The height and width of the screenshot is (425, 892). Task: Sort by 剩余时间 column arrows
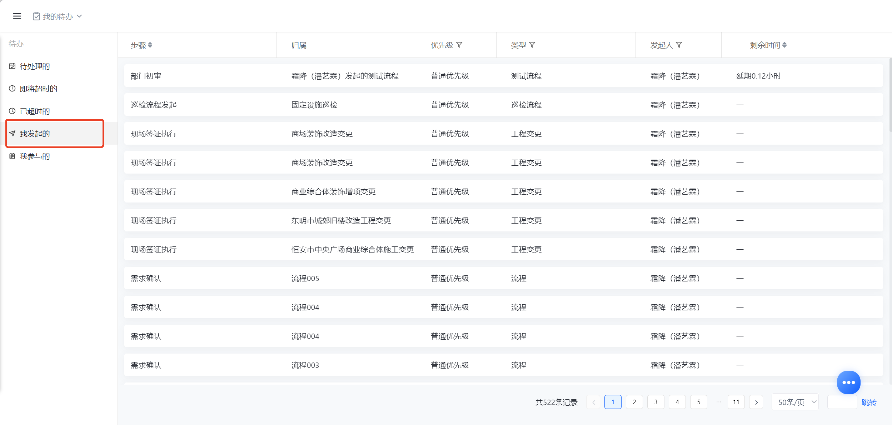coord(784,45)
